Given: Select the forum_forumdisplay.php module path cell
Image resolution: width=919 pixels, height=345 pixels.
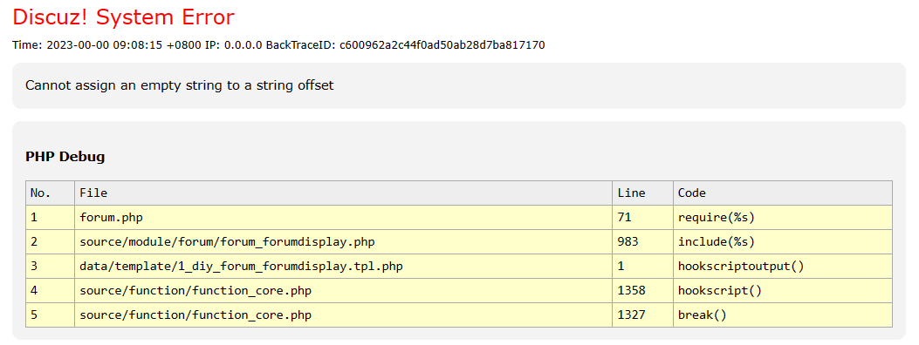Looking at the screenshot, I should pyautogui.click(x=344, y=242).
